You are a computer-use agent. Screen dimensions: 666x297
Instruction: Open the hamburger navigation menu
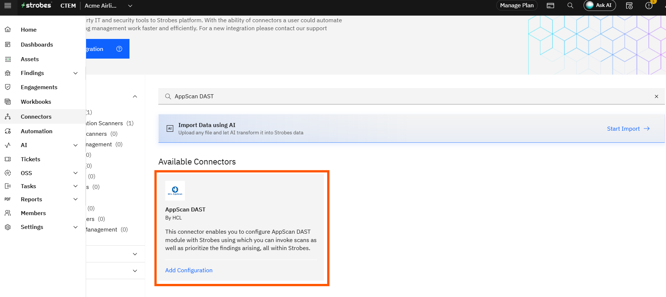(8, 5)
